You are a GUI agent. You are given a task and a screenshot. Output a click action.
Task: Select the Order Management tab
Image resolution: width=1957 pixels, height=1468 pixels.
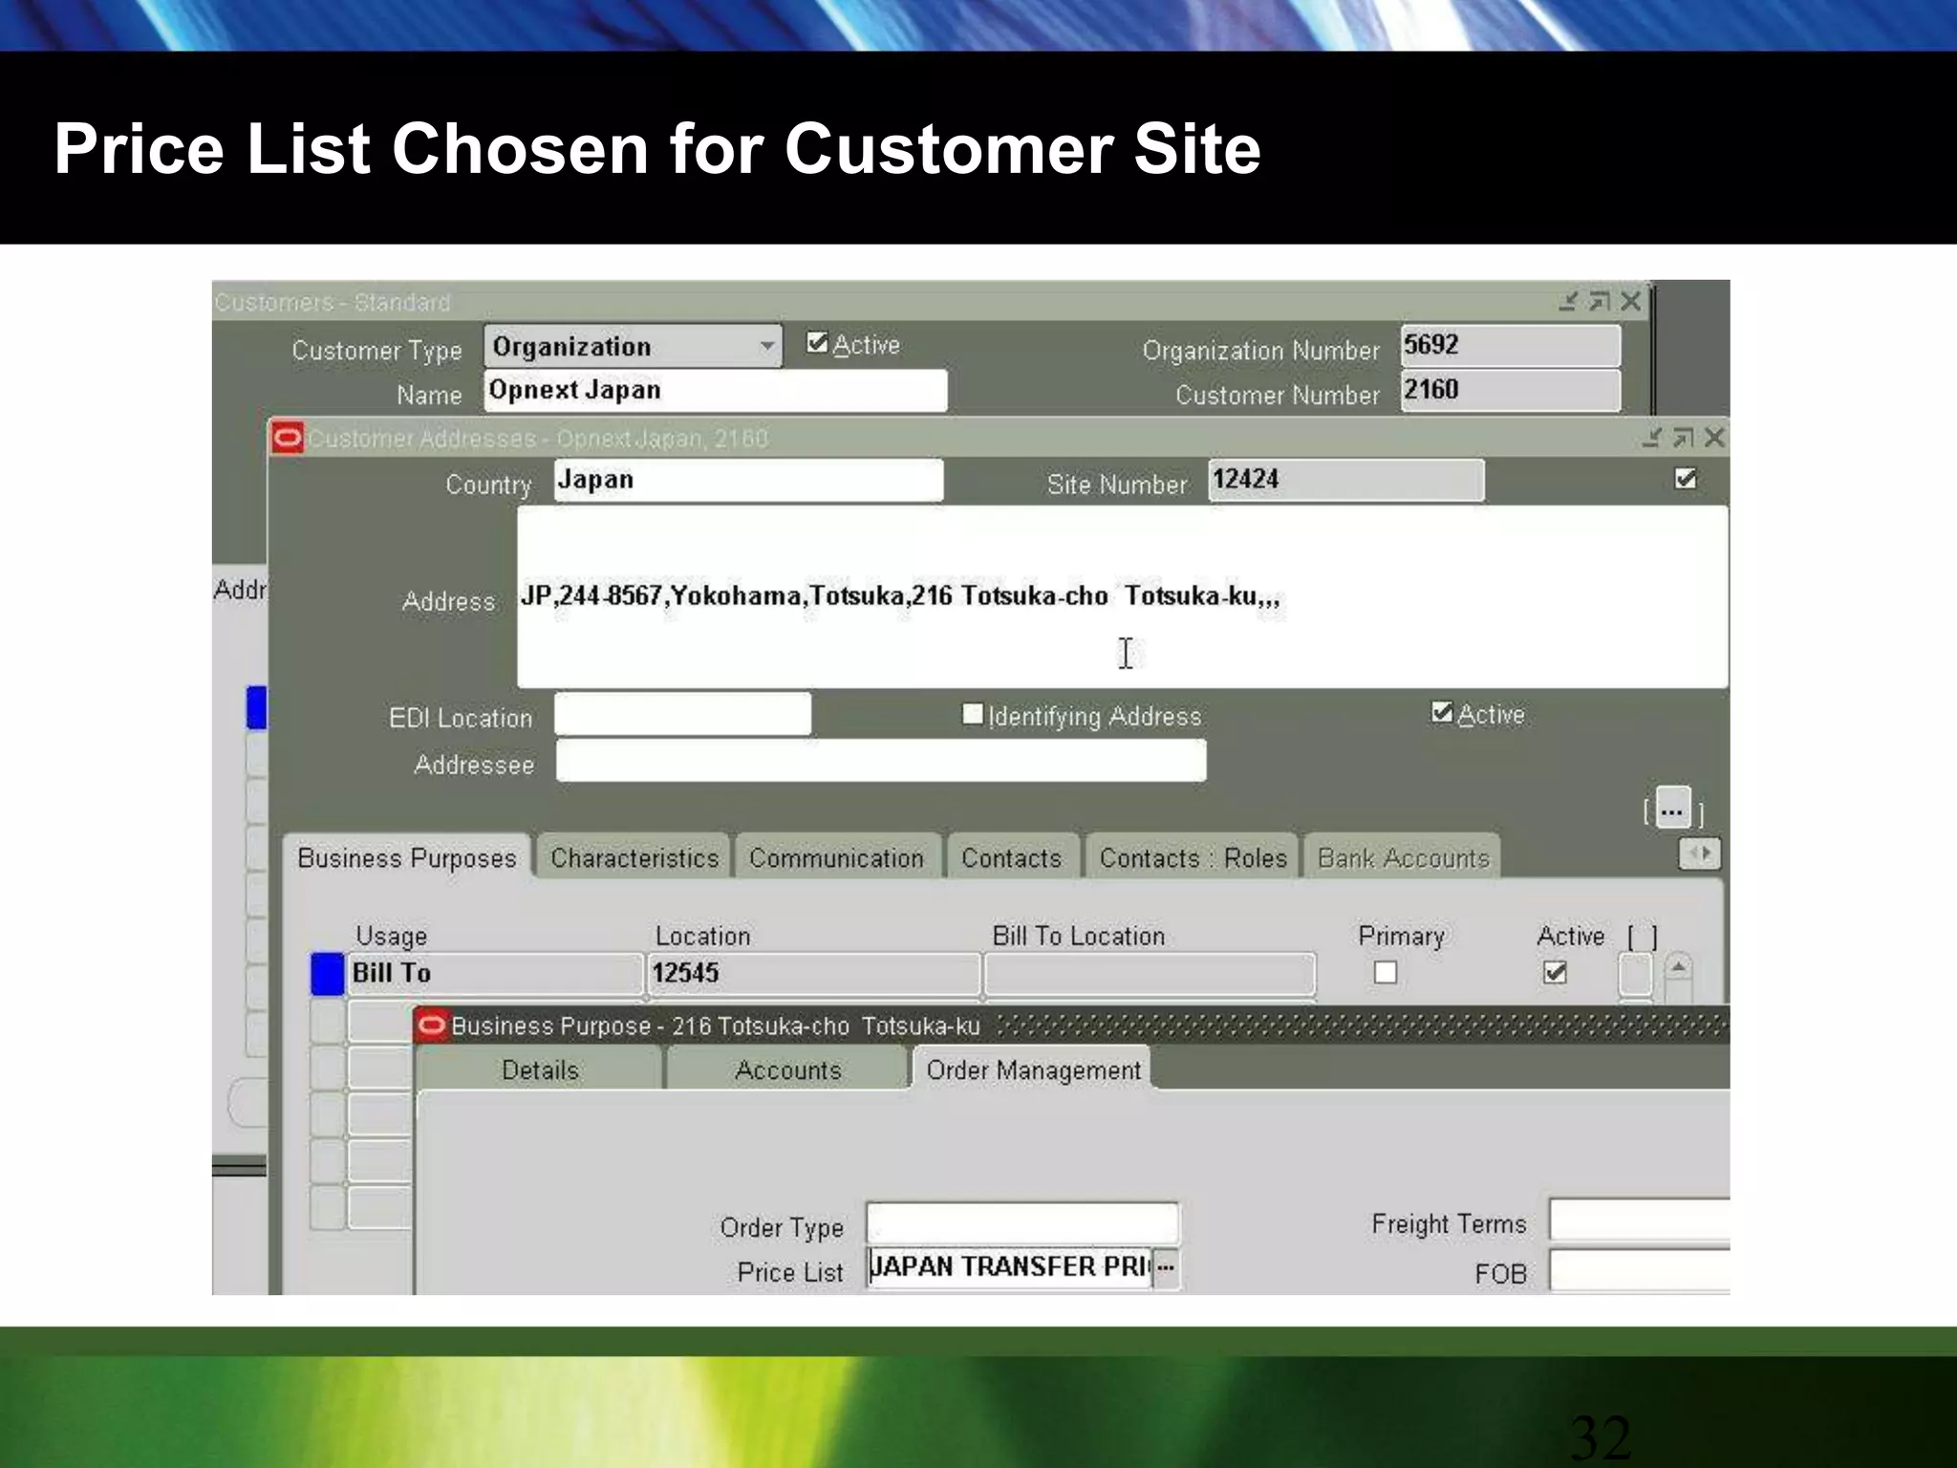point(1033,1069)
